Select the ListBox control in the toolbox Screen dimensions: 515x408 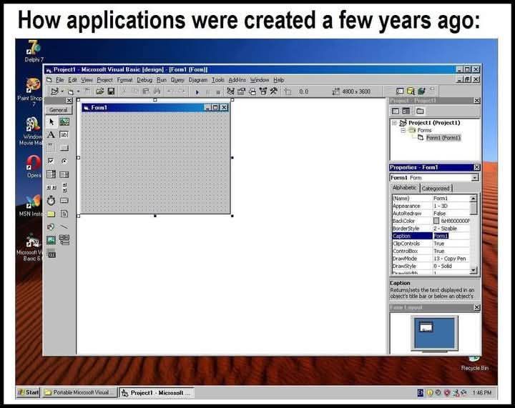(x=64, y=174)
